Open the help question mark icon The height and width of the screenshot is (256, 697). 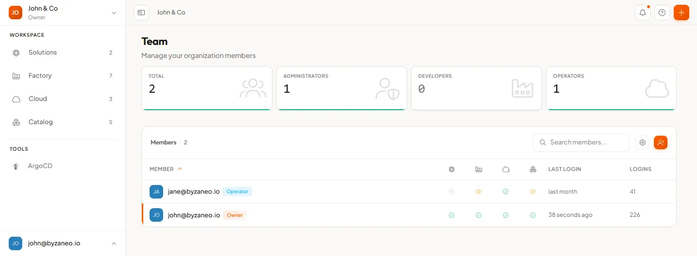[662, 13]
